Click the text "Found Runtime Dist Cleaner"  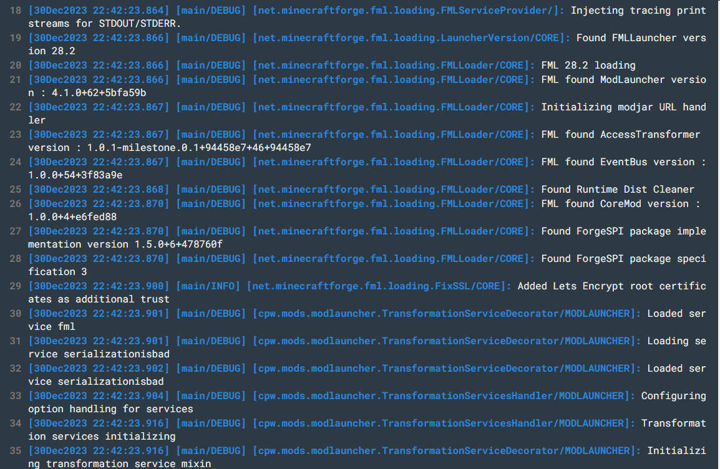pos(618,190)
